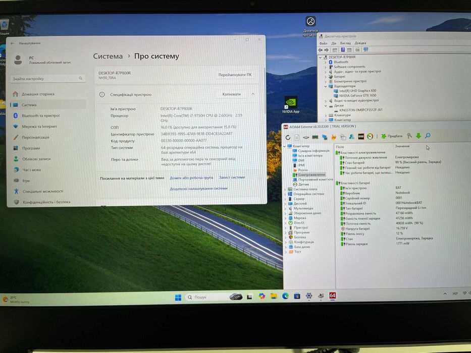471x353 pixels.
Task: Open the AIDA64 OSD panel icon
Action: pos(361,137)
